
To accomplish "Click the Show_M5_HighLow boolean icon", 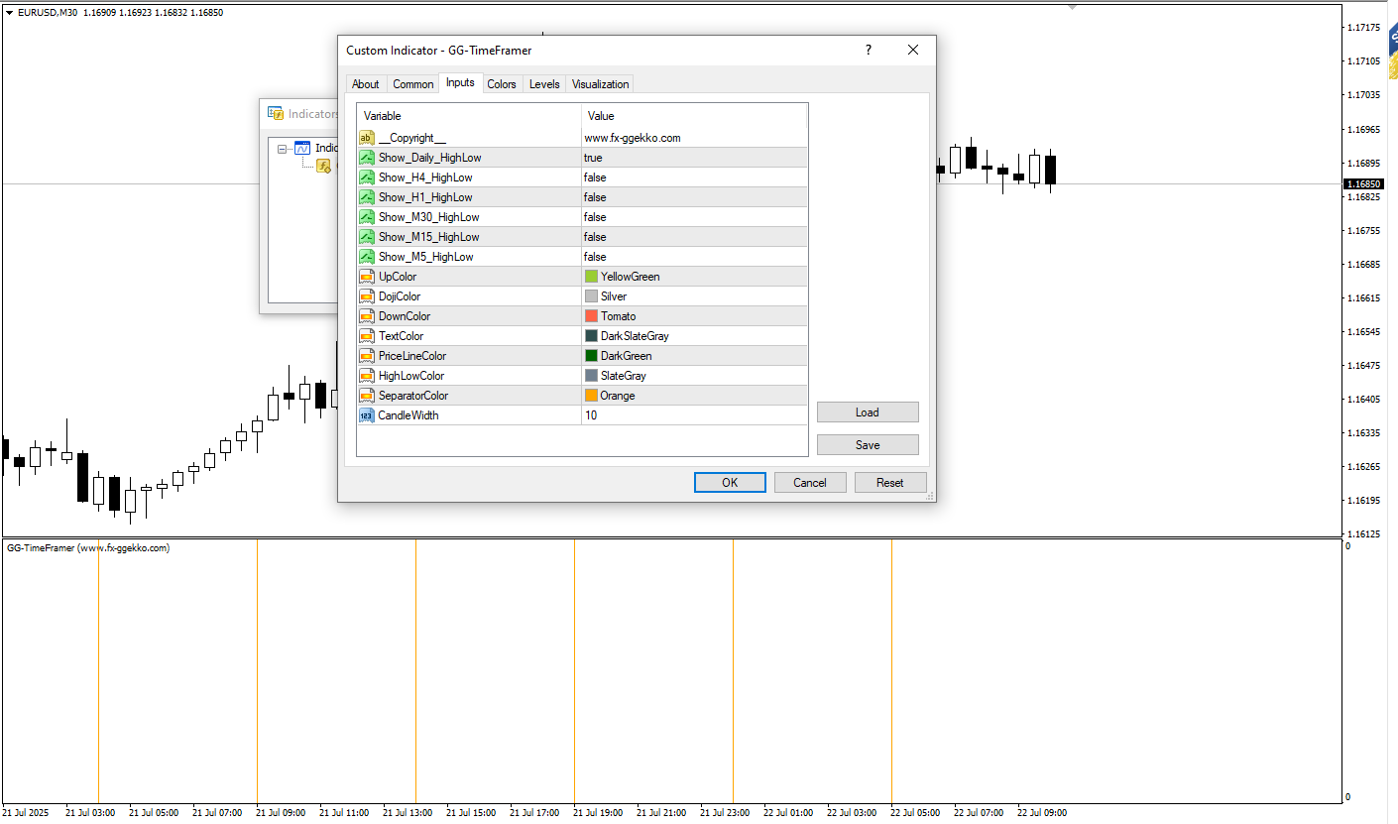I will coord(367,257).
